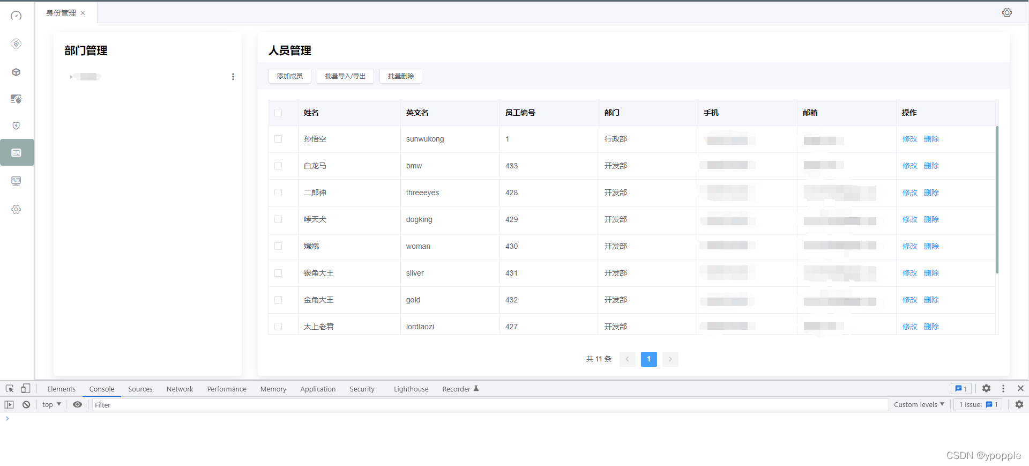Open the department three-dot more menu
This screenshot has height=466, width=1029.
click(233, 77)
